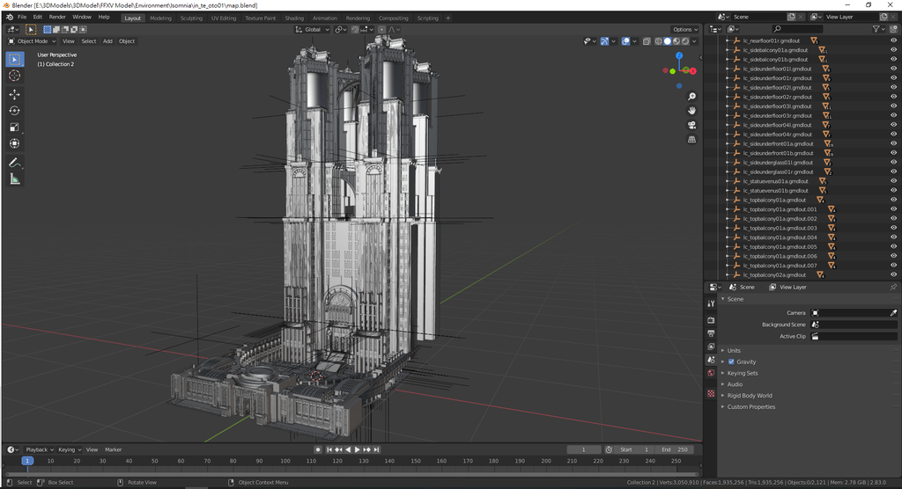This screenshot has width=902, height=489.
Task: Switch to rendered viewport shading
Action: tap(685, 41)
